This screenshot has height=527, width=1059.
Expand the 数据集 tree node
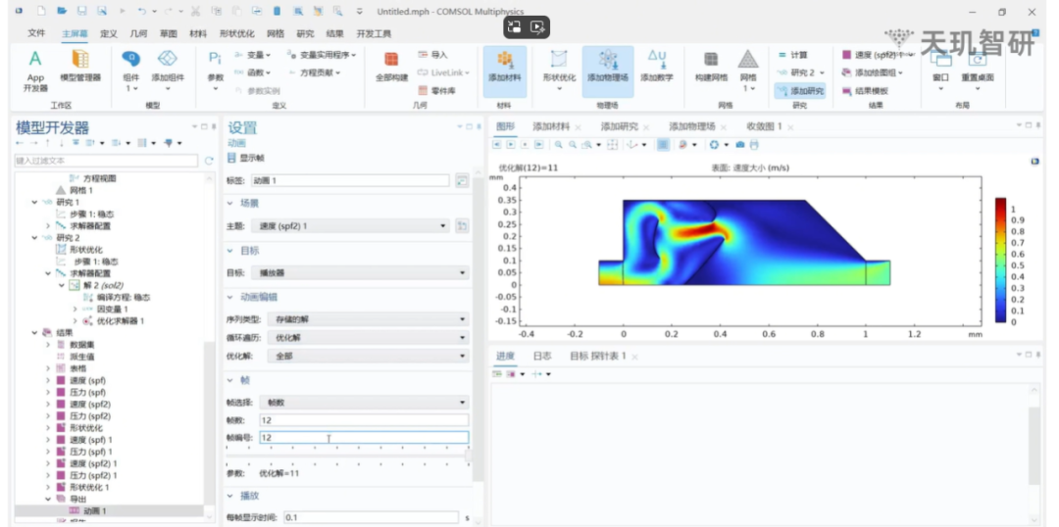coord(48,344)
